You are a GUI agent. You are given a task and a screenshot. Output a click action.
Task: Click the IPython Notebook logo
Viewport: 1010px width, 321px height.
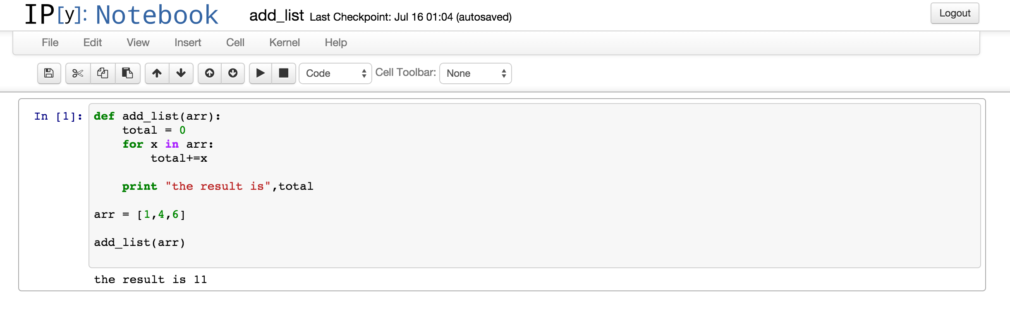(122, 15)
